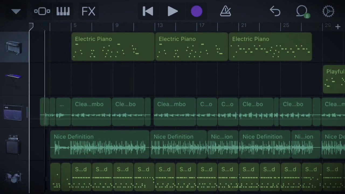
Task: Select the bass amp stack track icon
Action: click(x=13, y=145)
